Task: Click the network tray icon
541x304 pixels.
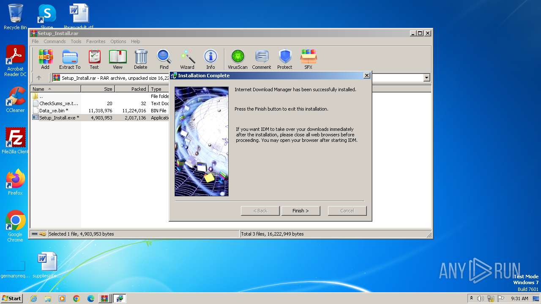Action: [491, 299]
